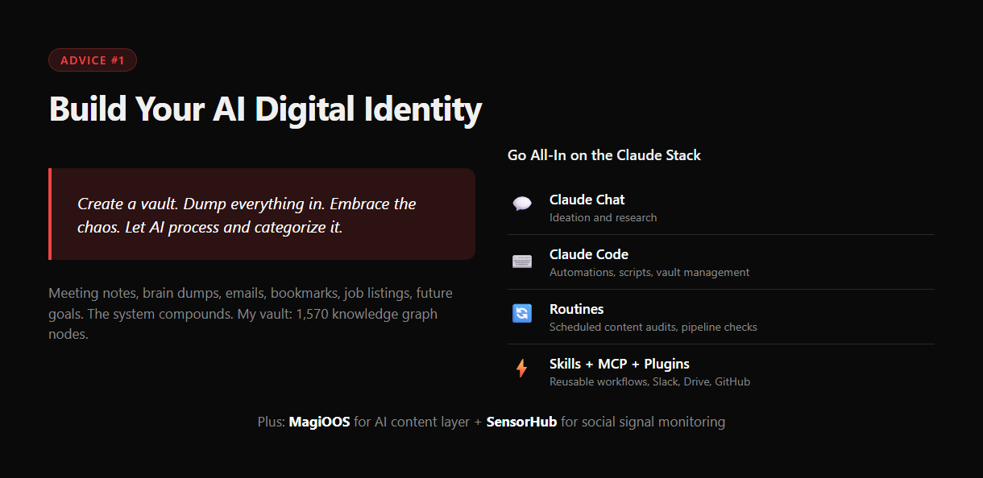Select the Claude Code title

[589, 254]
